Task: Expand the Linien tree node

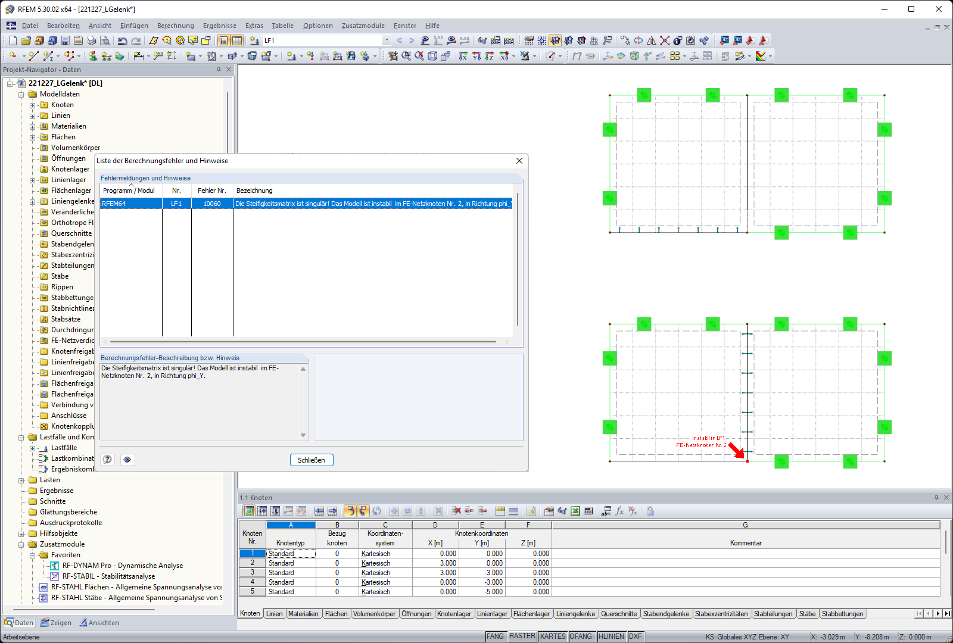Action: click(33, 116)
